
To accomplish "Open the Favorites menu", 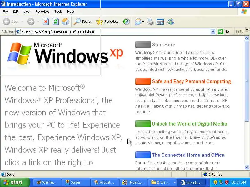I will (x=42, y=12).
